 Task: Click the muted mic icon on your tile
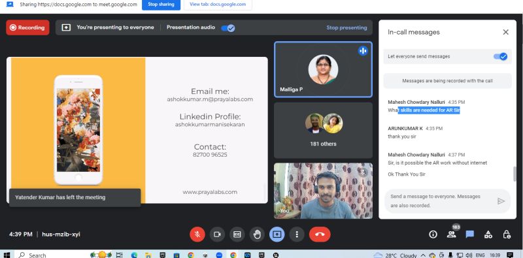(363, 172)
